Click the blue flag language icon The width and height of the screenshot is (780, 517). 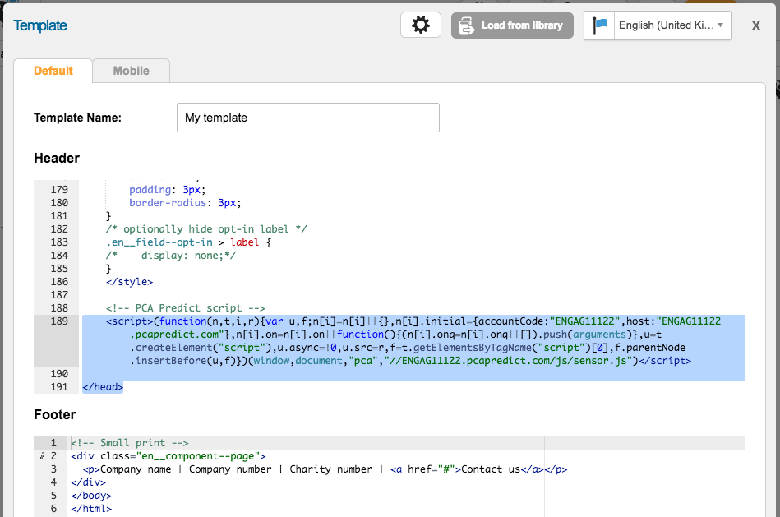(x=600, y=25)
